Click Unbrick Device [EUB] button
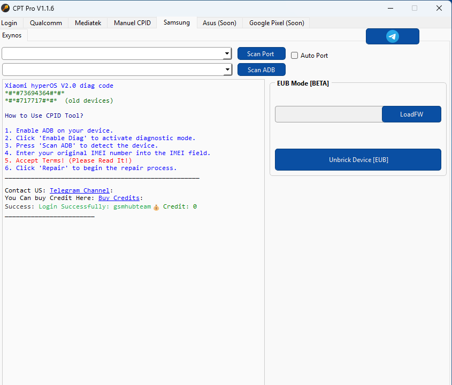 pyautogui.click(x=358, y=160)
